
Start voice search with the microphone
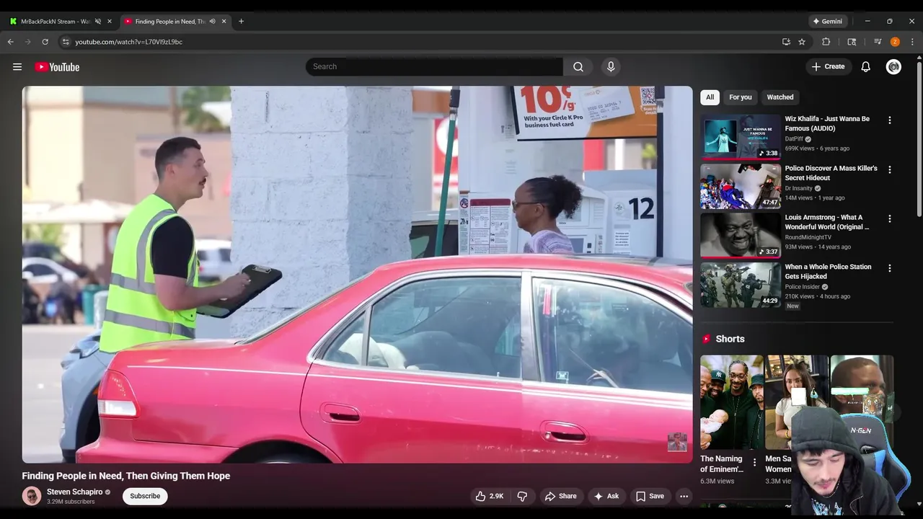point(611,67)
